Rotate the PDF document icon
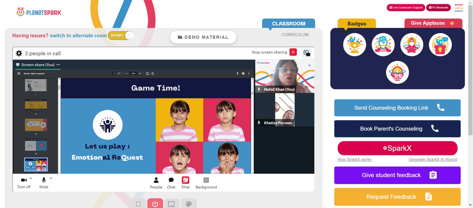The height and width of the screenshot is (208, 473). 153,73
